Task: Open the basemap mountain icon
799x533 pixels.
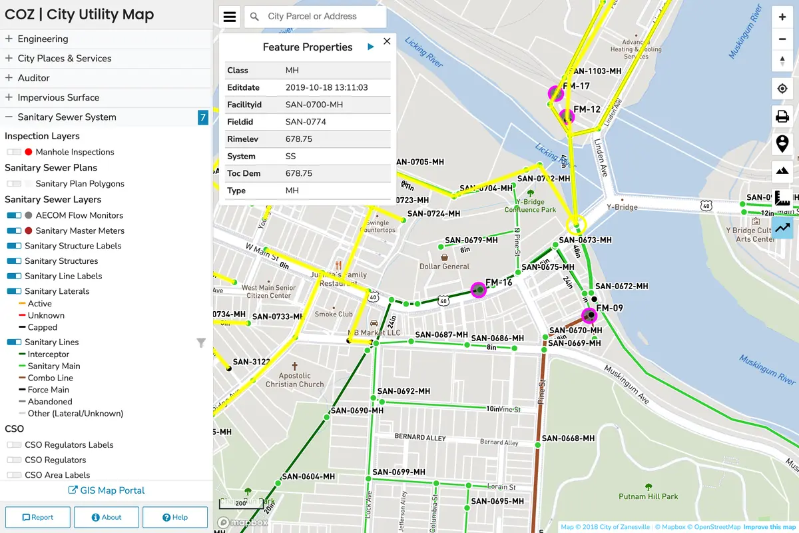Action: pyautogui.click(x=782, y=171)
